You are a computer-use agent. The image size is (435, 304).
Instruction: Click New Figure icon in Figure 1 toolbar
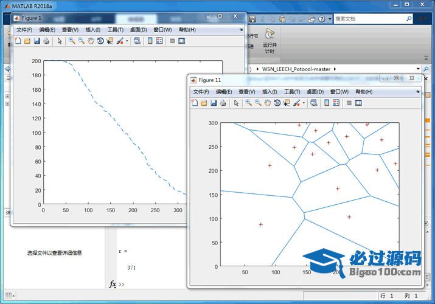pyautogui.click(x=18, y=41)
